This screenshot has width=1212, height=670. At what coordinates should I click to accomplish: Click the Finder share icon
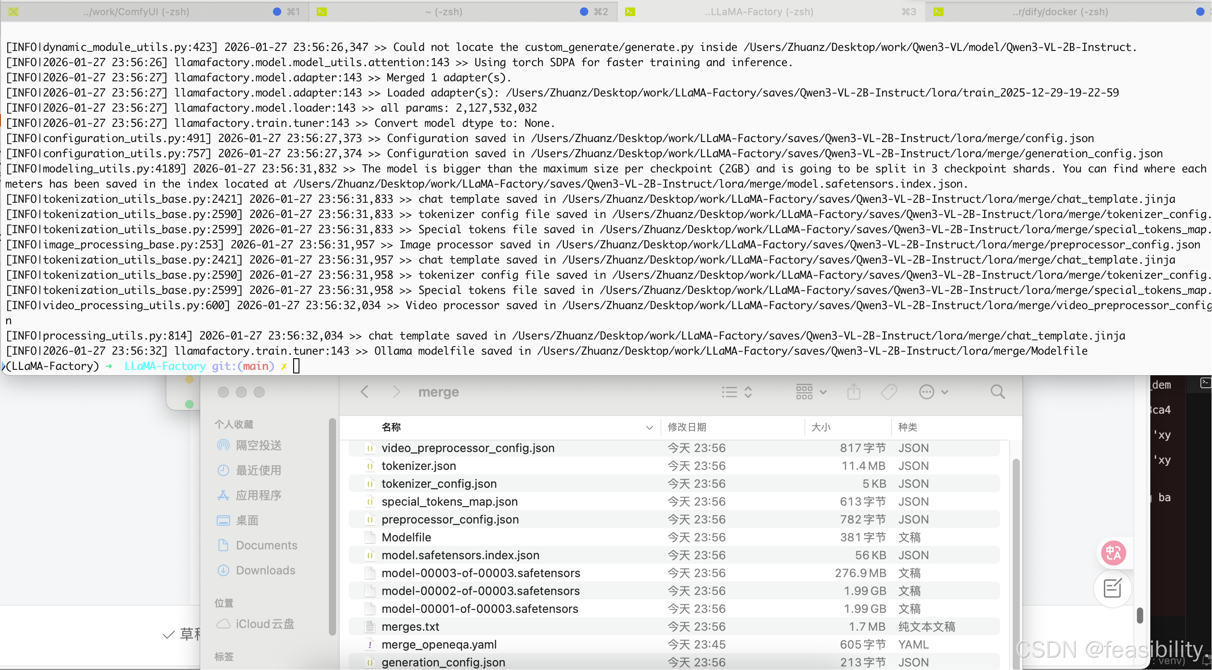(854, 392)
